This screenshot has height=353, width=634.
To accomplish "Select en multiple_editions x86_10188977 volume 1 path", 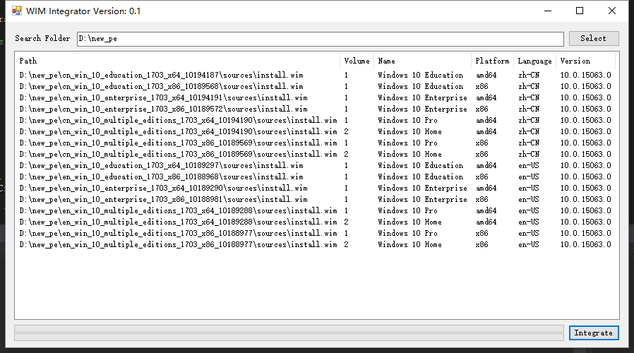I will click(x=179, y=234).
